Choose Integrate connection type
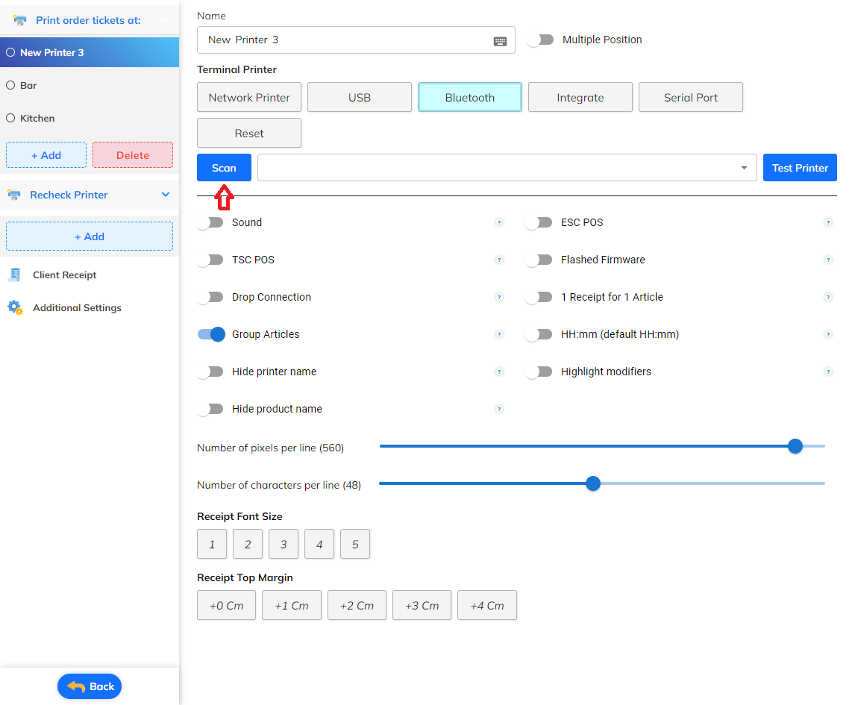This screenshot has width=855, height=705. pyautogui.click(x=580, y=97)
